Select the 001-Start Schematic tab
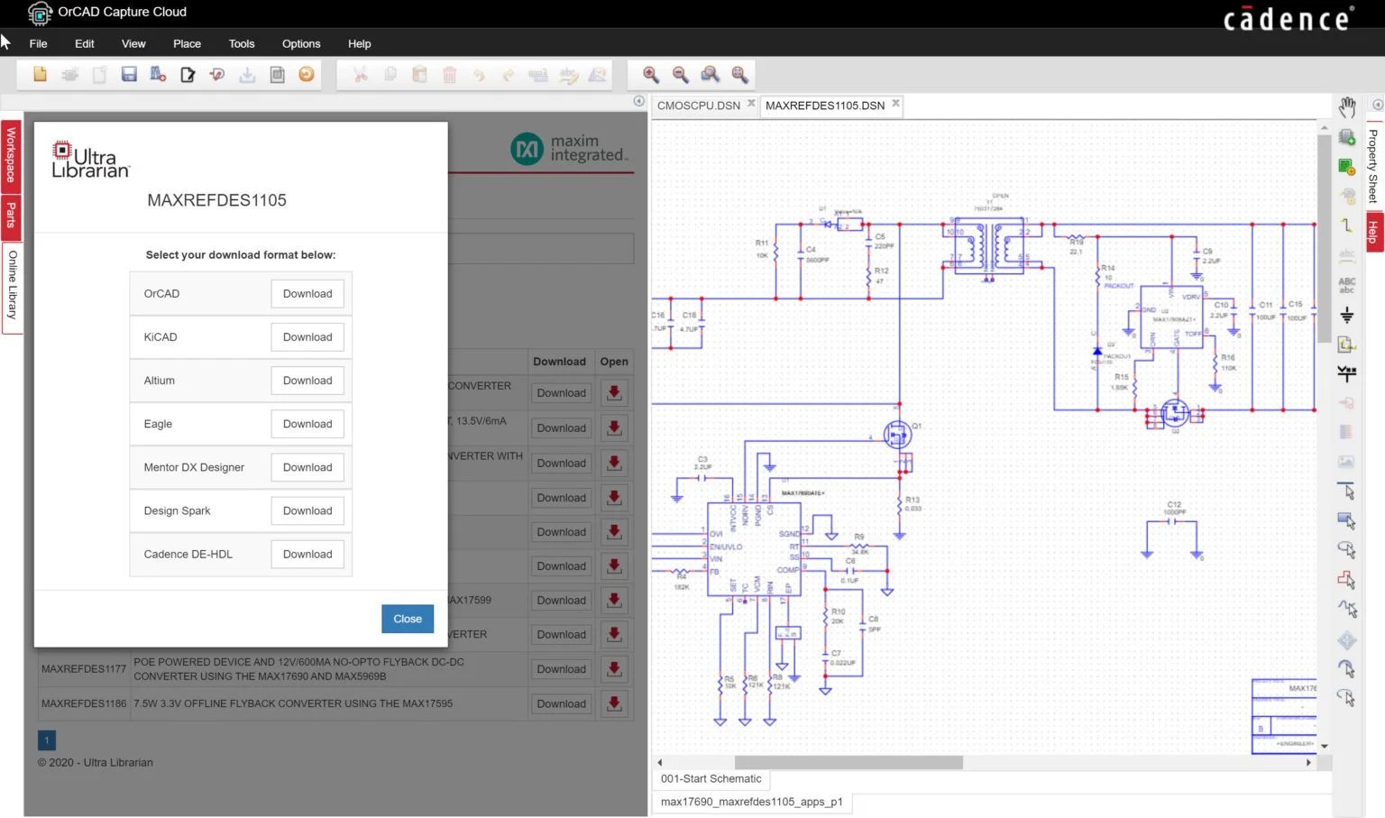The width and height of the screenshot is (1385, 818). coord(711,779)
